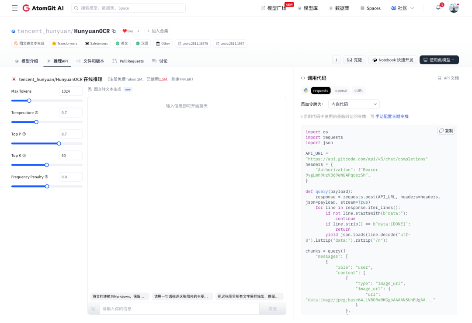Open the user avatar menu
This screenshot has width=472, height=323.
pos(454,8)
